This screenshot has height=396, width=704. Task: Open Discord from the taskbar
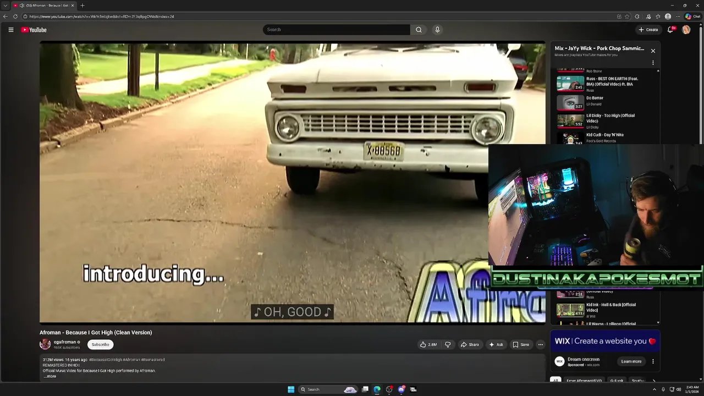401,389
